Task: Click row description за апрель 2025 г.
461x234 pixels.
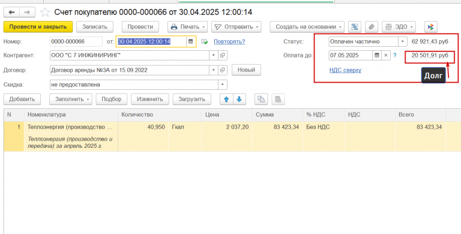Action: (x=70, y=142)
